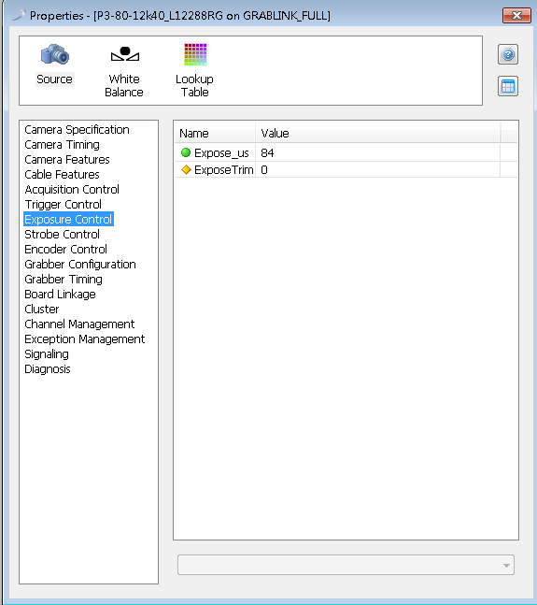Select Cable Features category
This screenshot has width=537, height=605.
click(x=62, y=175)
